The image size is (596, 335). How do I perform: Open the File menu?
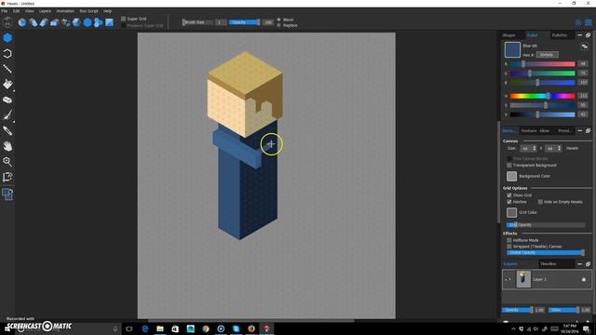pos(4,11)
